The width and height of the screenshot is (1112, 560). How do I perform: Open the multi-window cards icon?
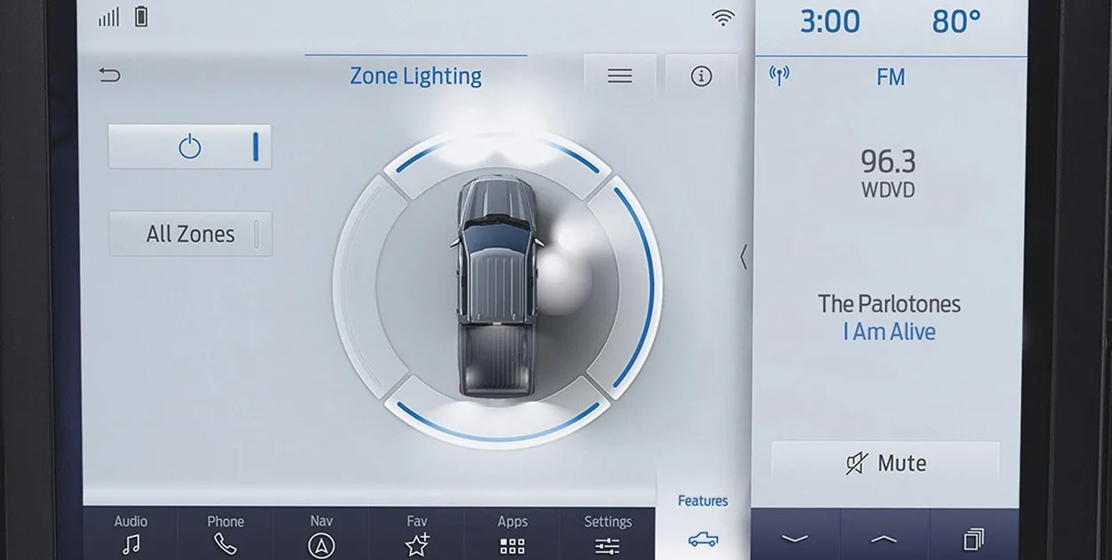973,539
